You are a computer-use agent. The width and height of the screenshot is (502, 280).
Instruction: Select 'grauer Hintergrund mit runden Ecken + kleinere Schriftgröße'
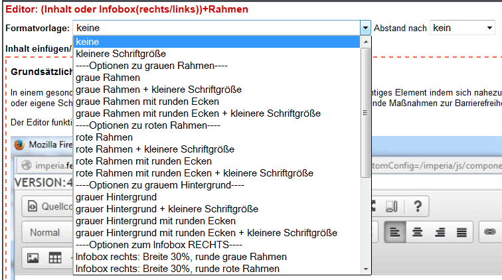(216, 233)
